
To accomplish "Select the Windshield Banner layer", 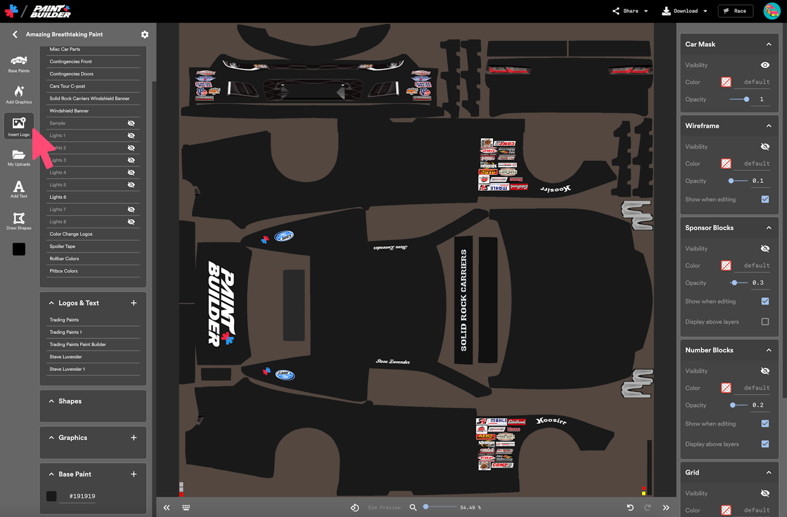I will 93,111.
